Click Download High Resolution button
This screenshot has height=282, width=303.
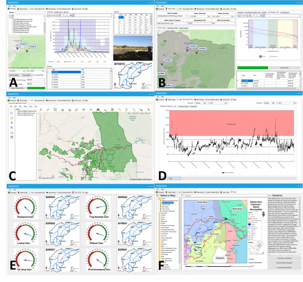pos(284,267)
